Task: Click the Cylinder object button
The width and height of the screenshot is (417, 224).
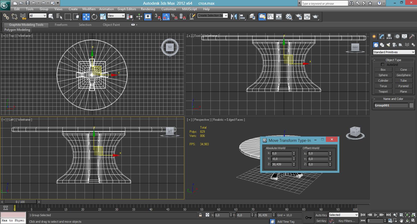Action: tap(383, 81)
